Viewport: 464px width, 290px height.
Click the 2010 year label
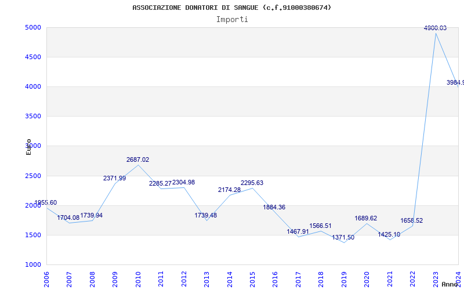pos(138,280)
